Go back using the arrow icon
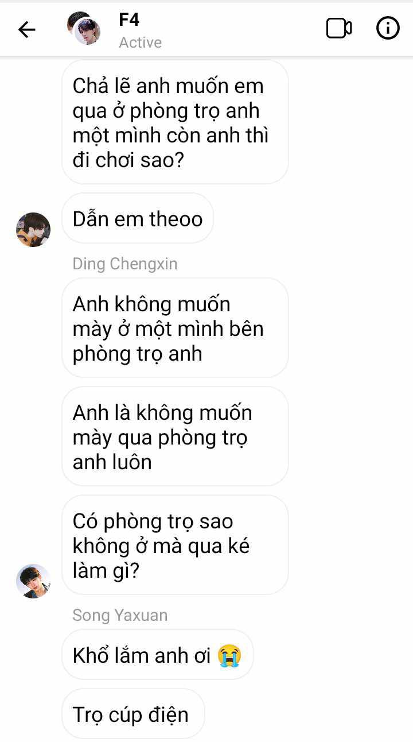The height and width of the screenshot is (742, 413). (27, 29)
